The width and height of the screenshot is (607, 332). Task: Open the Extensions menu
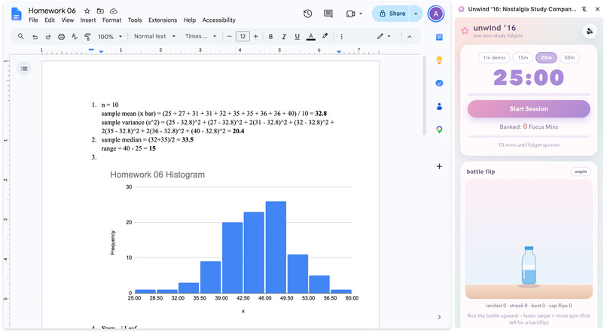click(163, 20)
